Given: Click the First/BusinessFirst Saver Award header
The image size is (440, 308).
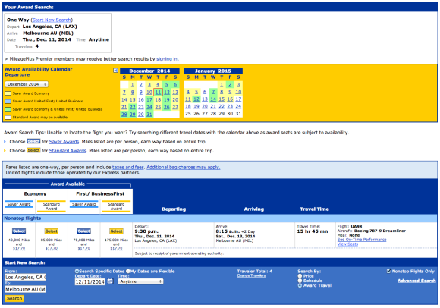Looking at the screenshot, I should [x=84, y=204].
